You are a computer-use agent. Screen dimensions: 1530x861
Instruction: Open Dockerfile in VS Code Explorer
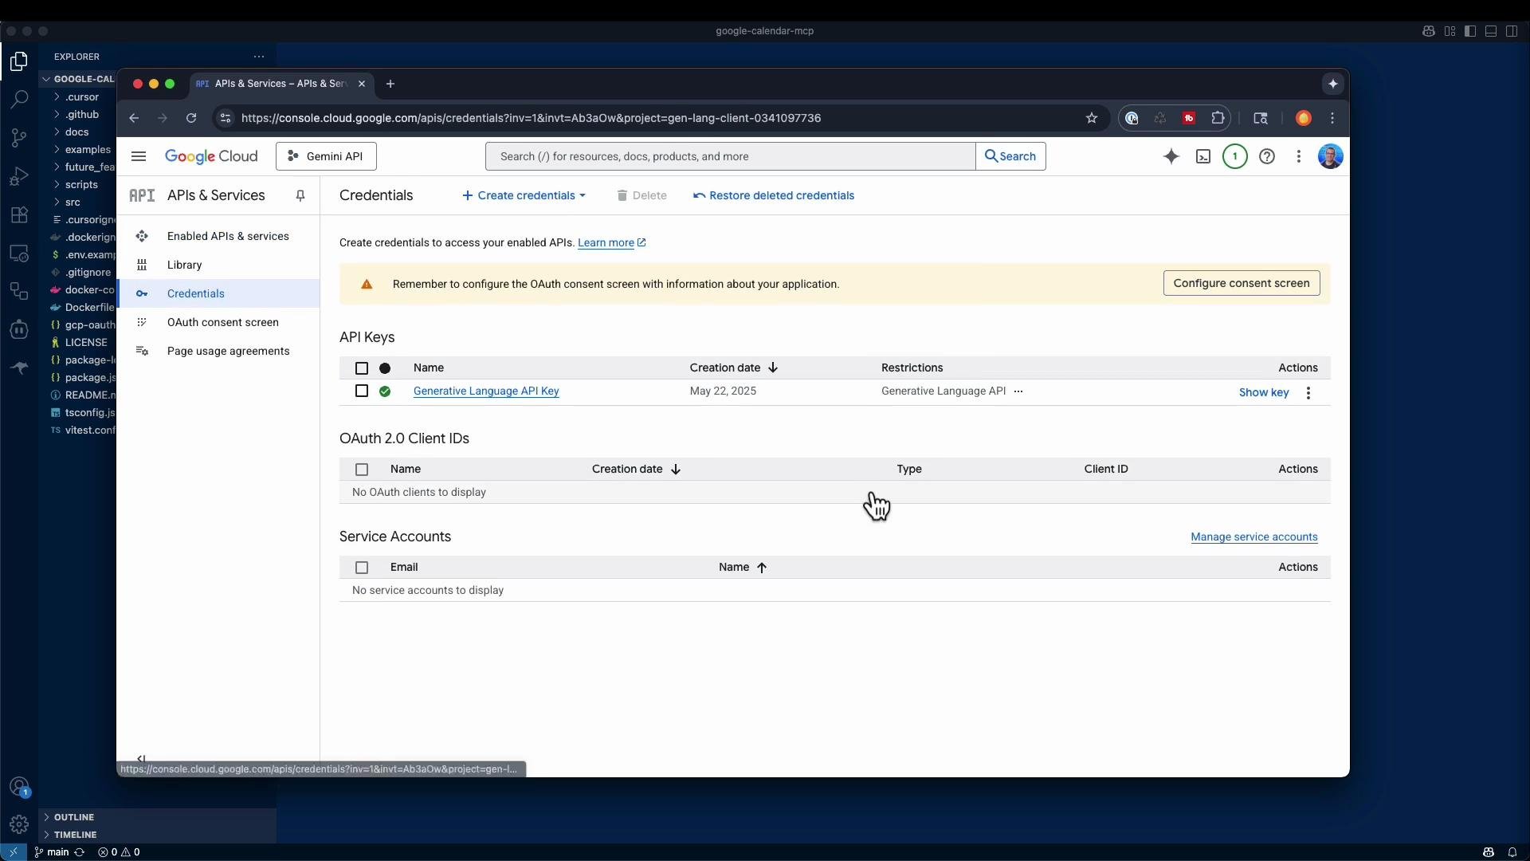tap(89, 308)
